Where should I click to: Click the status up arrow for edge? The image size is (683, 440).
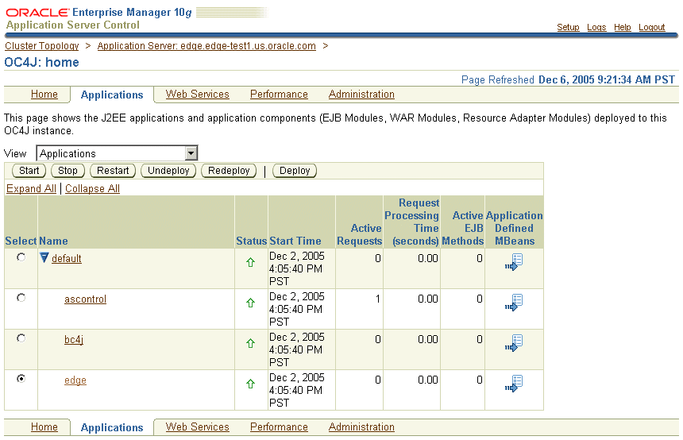tap(250, 384)
